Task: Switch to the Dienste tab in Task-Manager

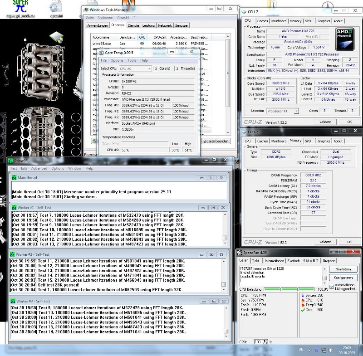Action: click(133, 25)
